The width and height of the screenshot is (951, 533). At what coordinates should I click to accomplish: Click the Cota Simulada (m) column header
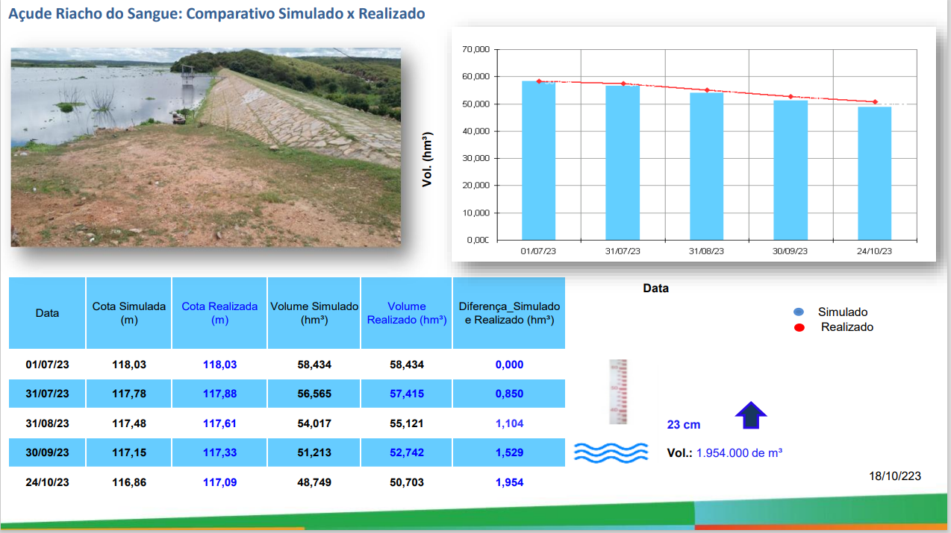coord(129,313)
